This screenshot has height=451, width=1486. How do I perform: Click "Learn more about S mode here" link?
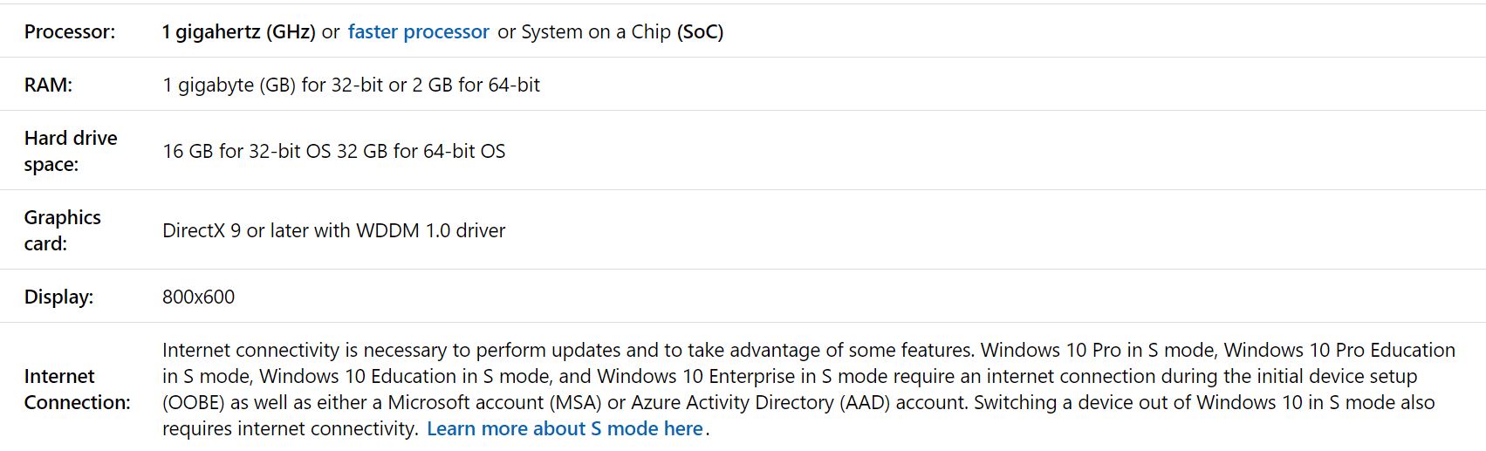pos(565,429)
